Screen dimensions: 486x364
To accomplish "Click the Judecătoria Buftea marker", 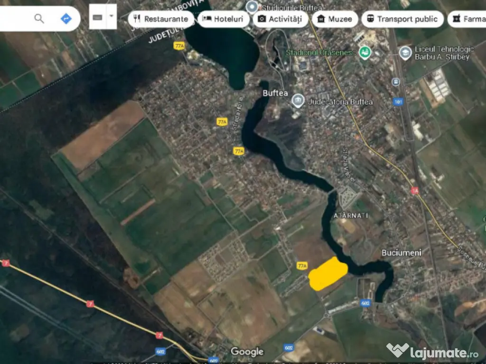I will click(298, 101).
